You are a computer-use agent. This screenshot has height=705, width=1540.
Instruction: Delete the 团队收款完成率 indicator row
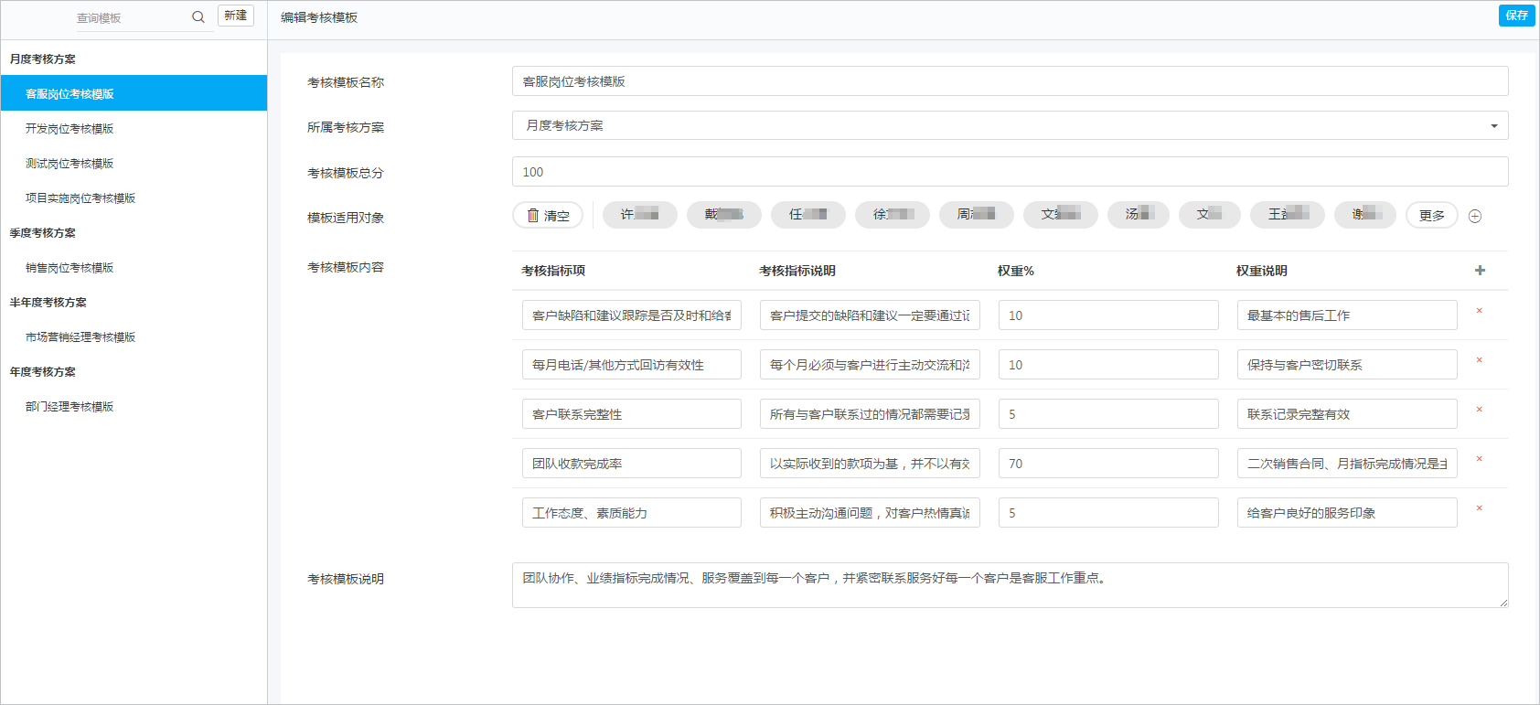1479,459
